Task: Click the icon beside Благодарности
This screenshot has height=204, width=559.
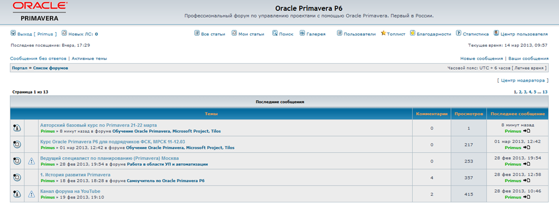Action: (413, 33)
